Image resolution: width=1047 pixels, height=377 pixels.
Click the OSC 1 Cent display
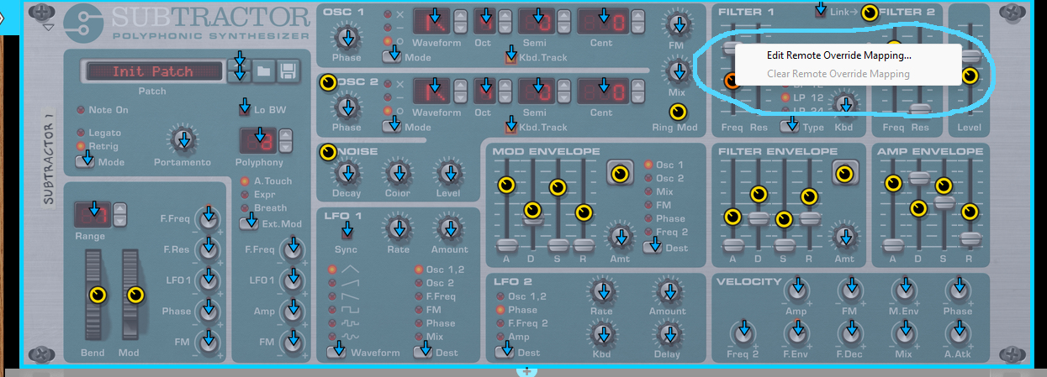pos(607,22)
